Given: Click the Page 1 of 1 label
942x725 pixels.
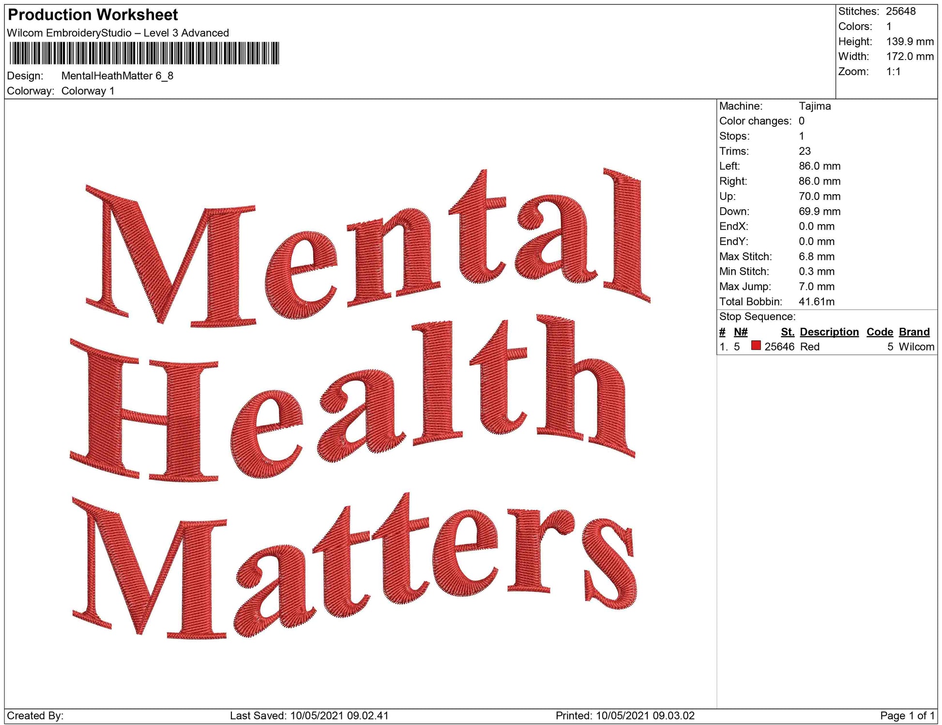Looking at the screenshot, I should (x=907, y=716).
